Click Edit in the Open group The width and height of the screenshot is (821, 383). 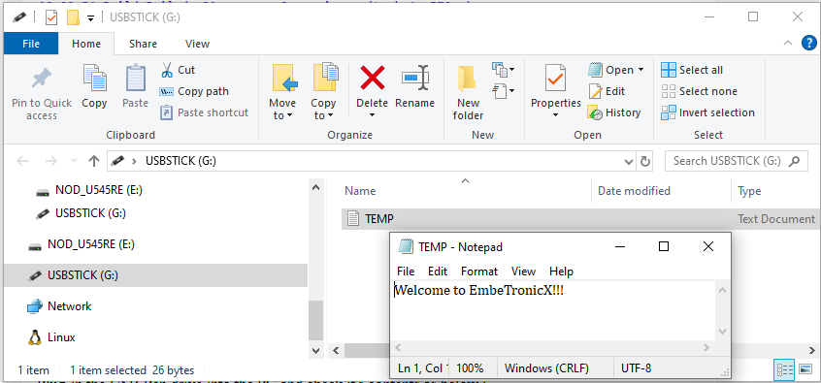(x=607, y=91)
